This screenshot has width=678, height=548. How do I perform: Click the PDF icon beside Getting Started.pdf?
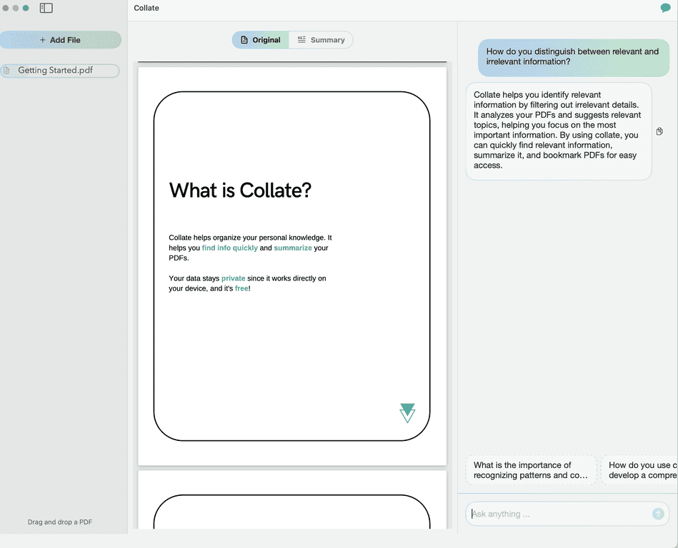[9, 71]
